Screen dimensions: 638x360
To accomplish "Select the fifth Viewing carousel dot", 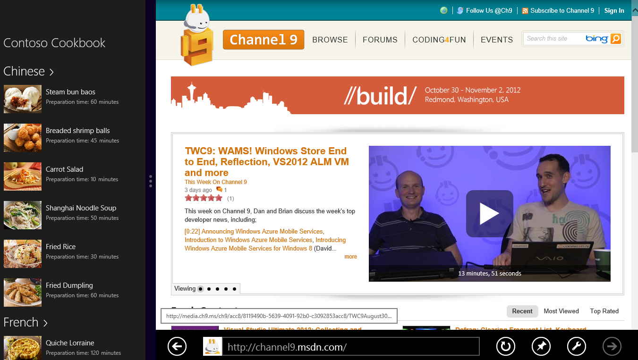I will [234, 289].
